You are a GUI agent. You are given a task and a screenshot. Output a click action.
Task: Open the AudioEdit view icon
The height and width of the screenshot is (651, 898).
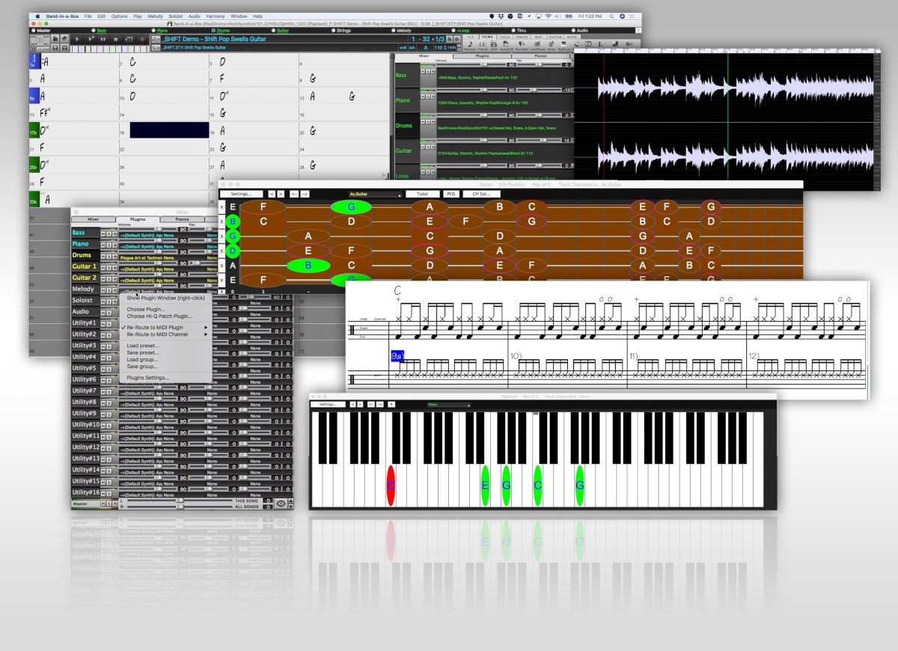point(505,47)
